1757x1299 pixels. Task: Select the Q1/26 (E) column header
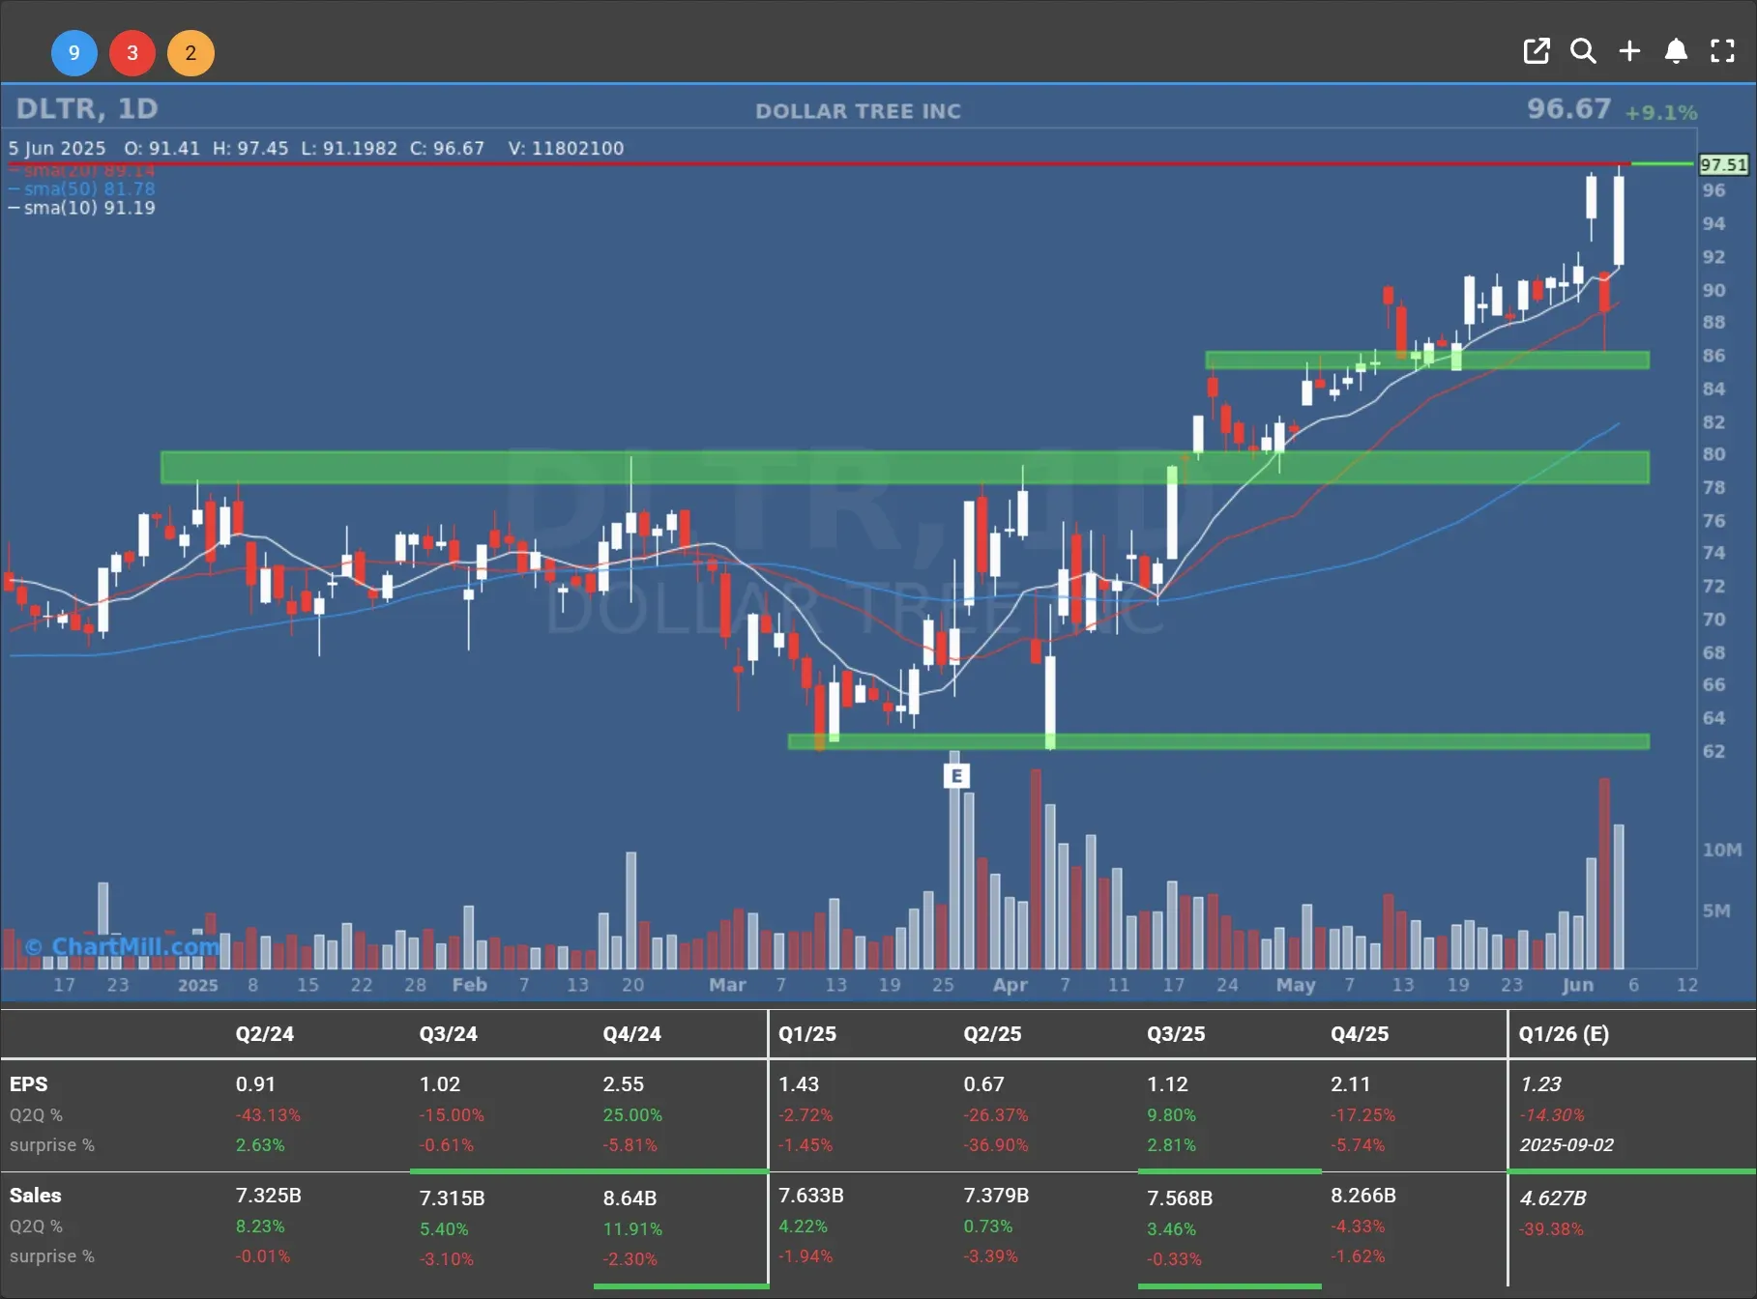point(1564,1033)
